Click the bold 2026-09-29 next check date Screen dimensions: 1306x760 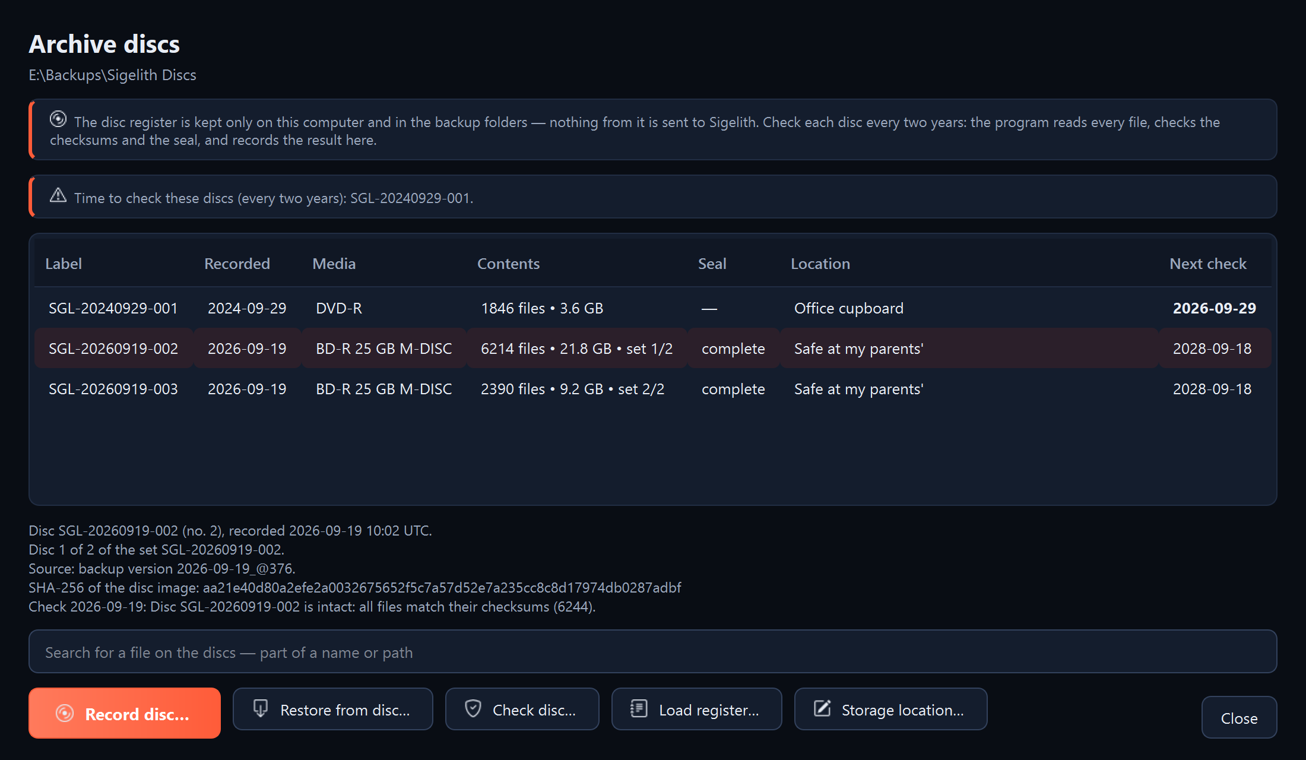(1215, 308)
